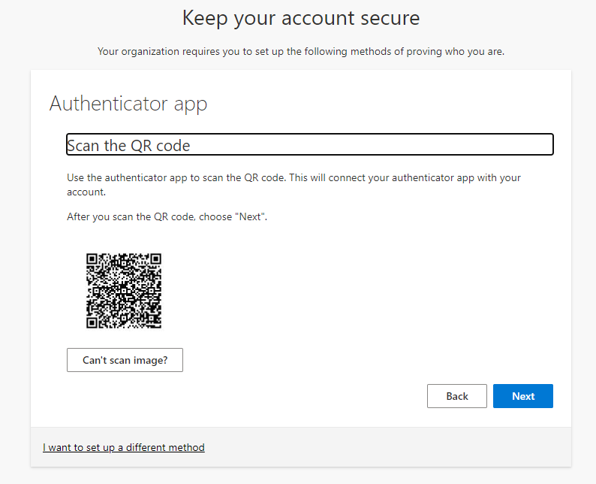Image resolution: width=596 pixels, height=484 pixels.
Task: Click the Authenticator app heading
Action: click(x=128, y=104)
